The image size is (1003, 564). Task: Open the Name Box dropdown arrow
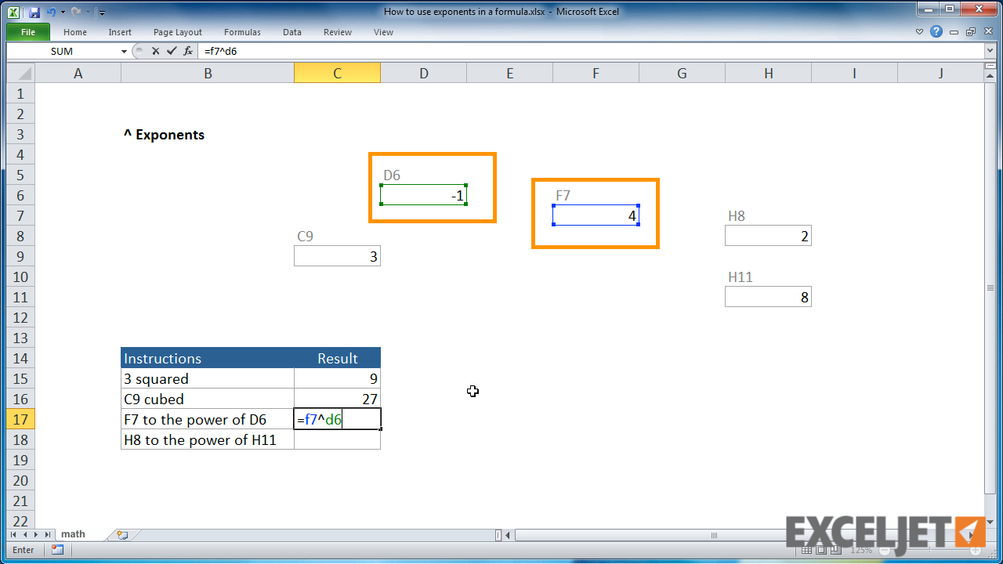click(x=124, y=51)
